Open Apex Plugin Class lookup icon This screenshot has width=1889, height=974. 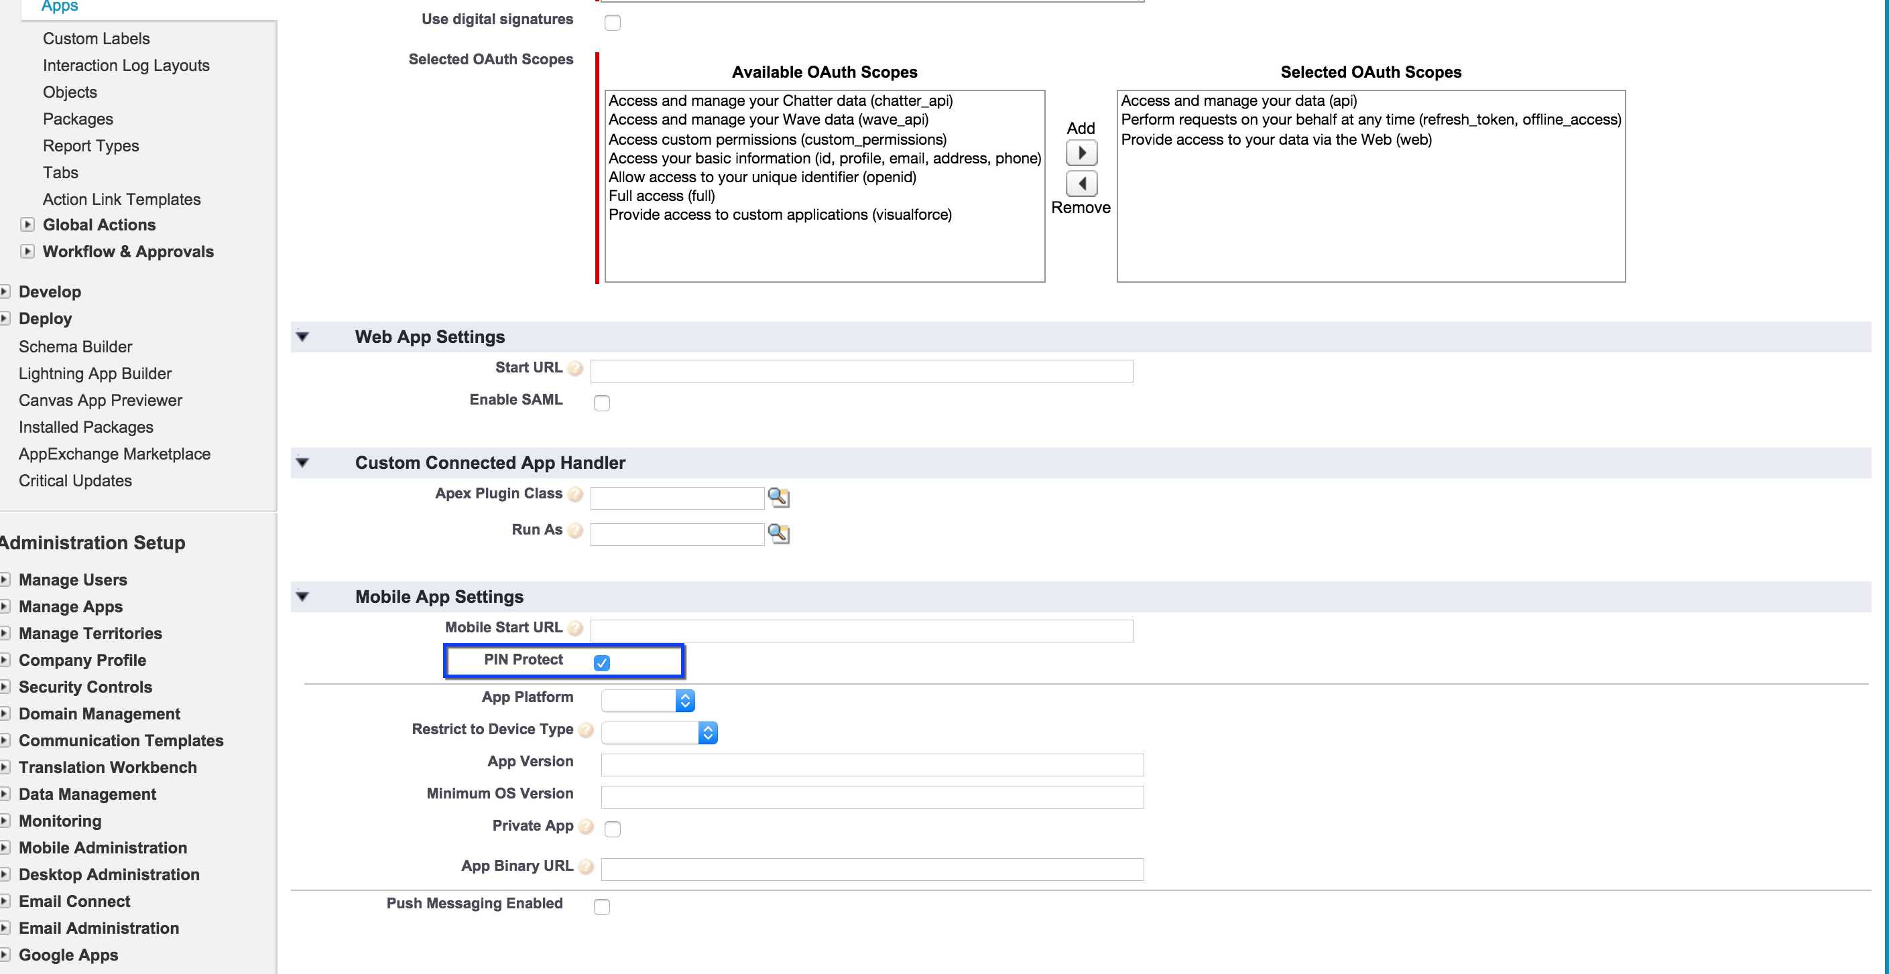(x=778, y=497)
